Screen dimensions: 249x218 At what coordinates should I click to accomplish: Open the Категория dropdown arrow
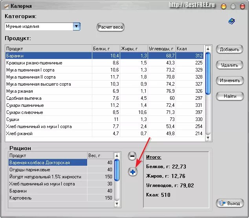click(x=77, y=26)
